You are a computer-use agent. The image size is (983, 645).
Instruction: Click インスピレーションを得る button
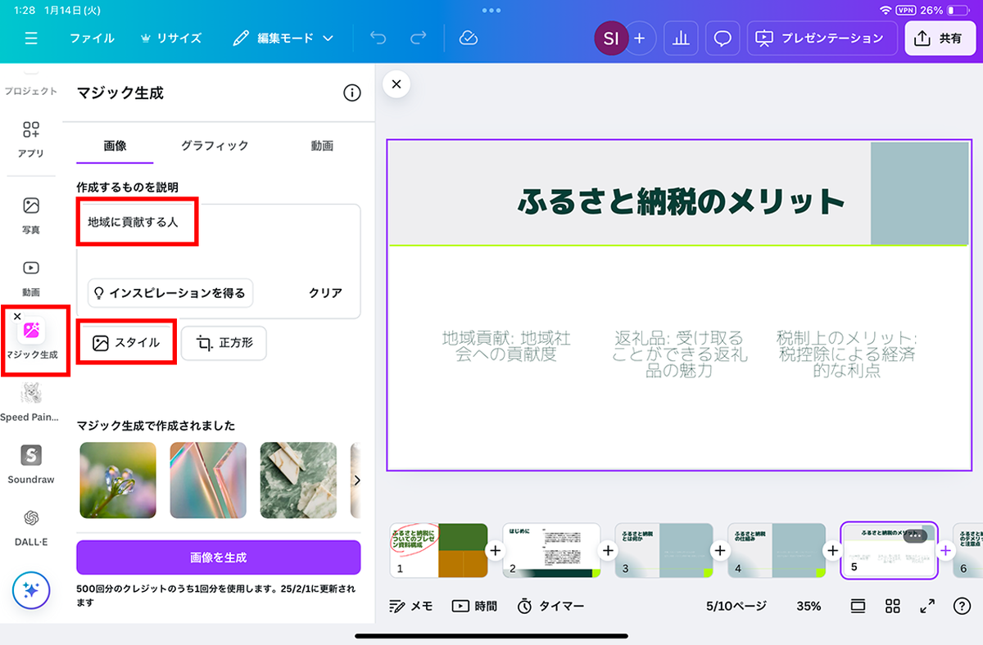(170, 293)
